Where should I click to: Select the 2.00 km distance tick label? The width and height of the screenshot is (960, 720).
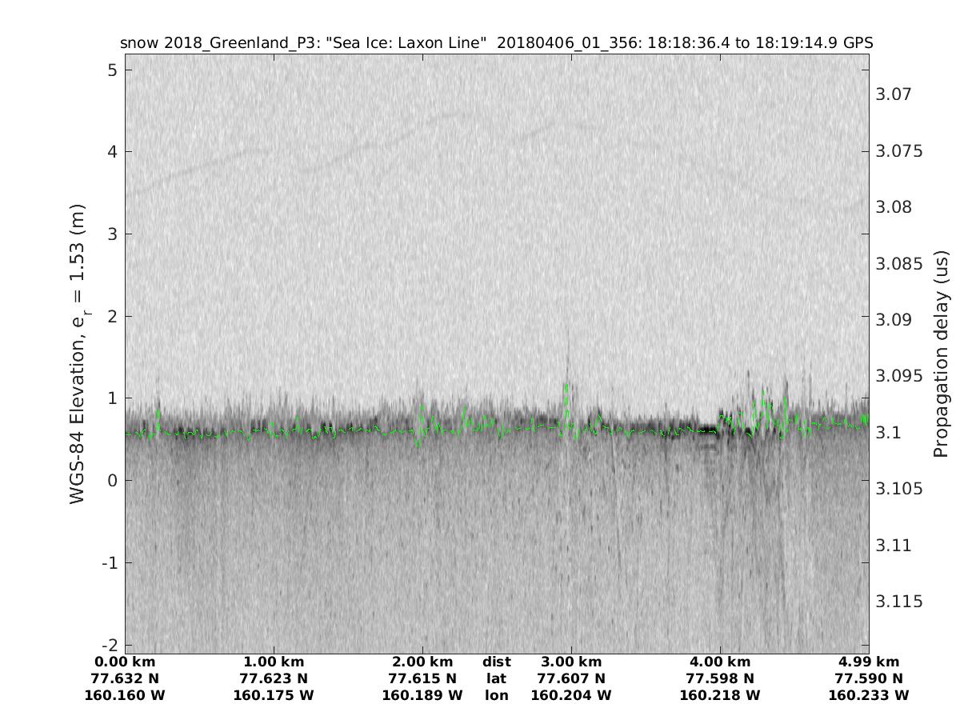coord(422,662)
